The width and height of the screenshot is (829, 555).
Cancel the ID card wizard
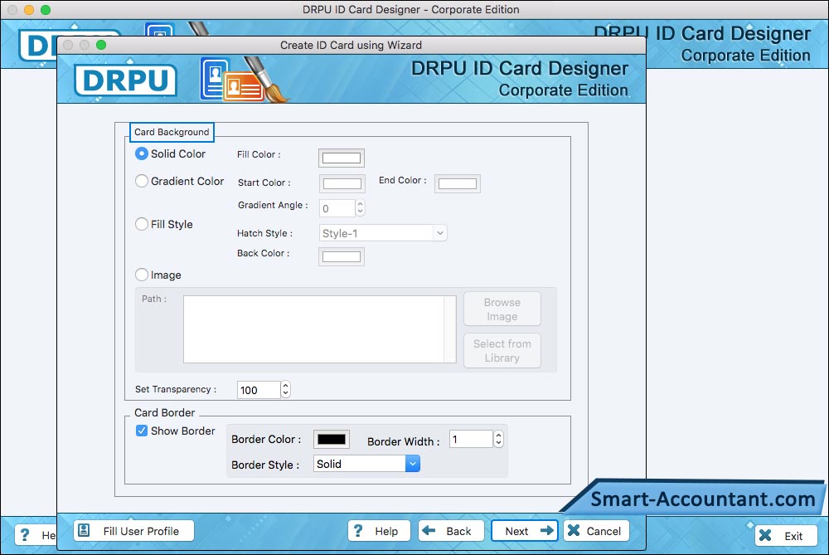596,531
